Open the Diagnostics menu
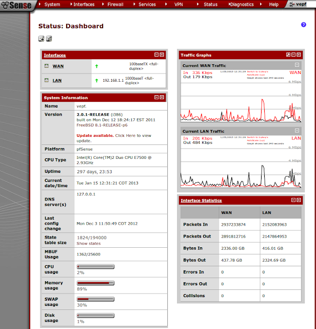The width and height of the screenshot is (316, 329). tap(242, 5)
